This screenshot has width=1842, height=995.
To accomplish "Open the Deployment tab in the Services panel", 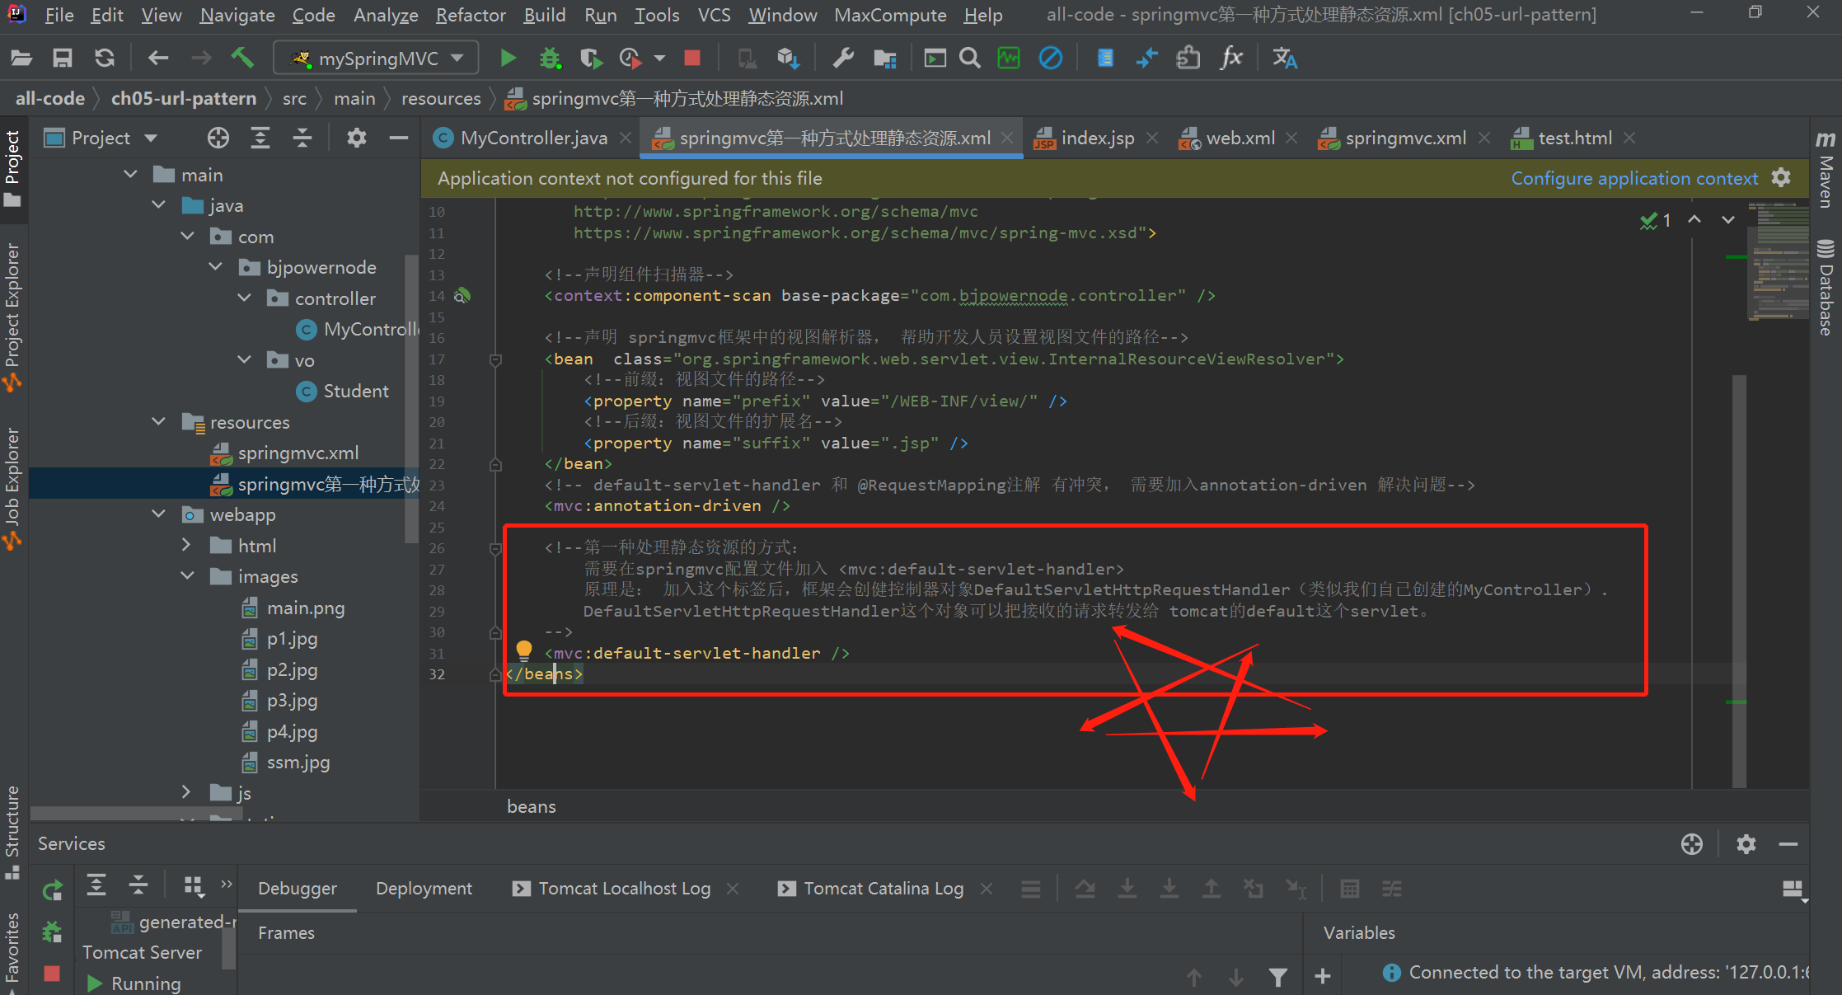I will coord(424,889).
